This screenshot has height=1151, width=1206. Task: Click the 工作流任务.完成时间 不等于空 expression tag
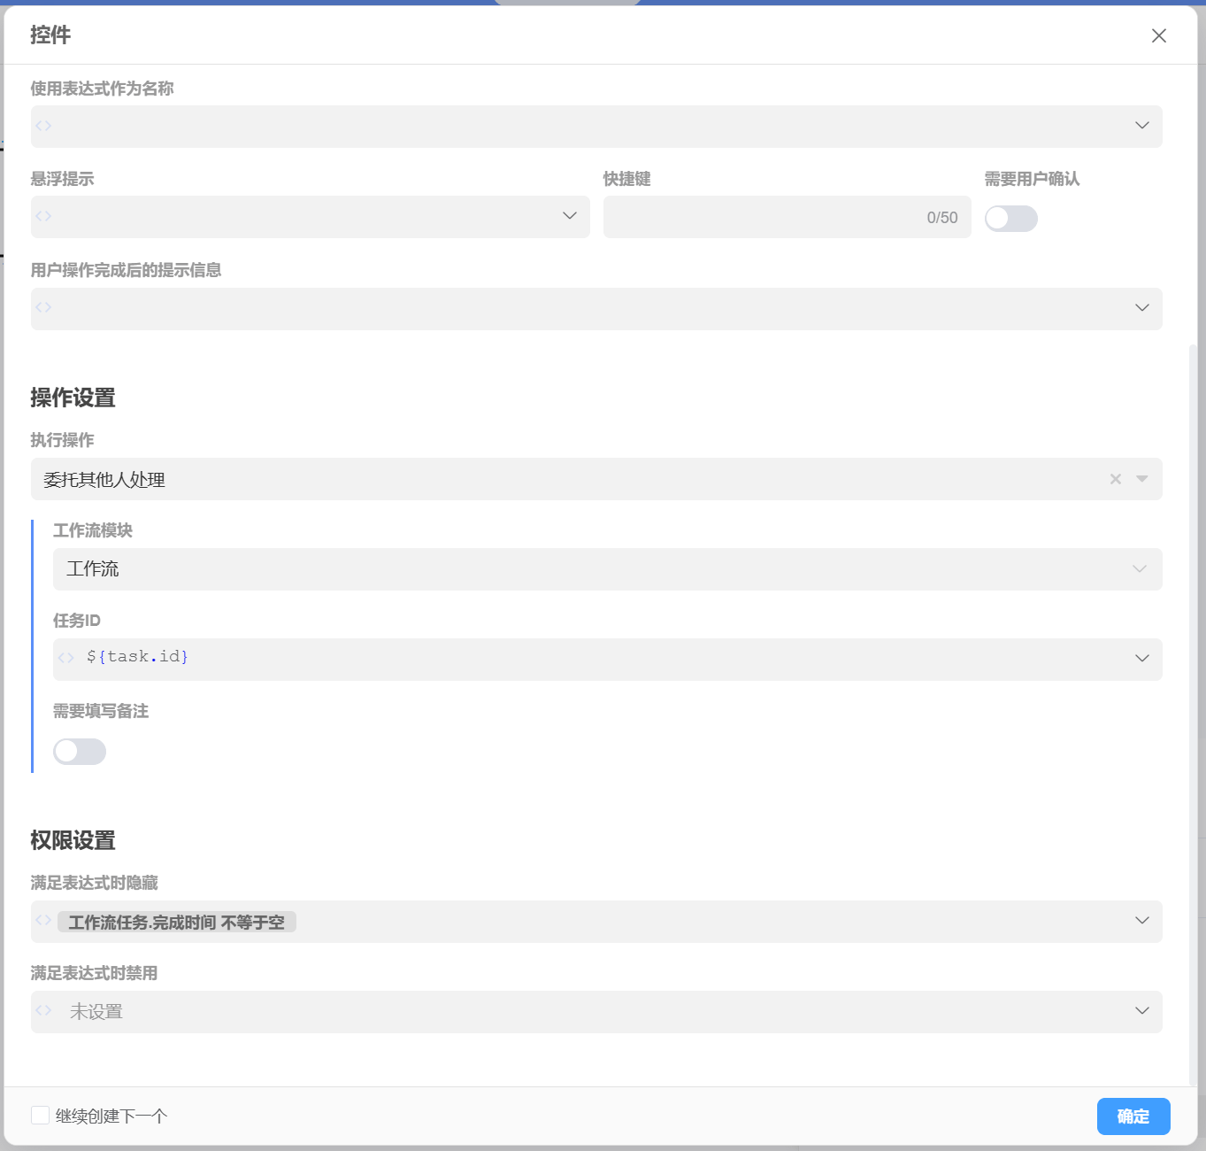pos(177,923)
